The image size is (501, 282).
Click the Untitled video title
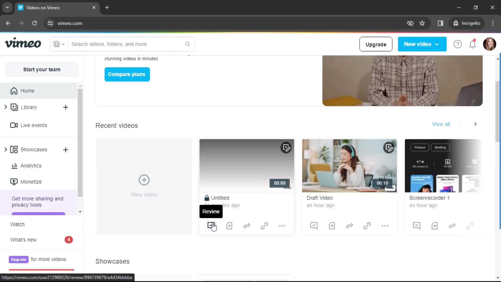click(220, 198)
